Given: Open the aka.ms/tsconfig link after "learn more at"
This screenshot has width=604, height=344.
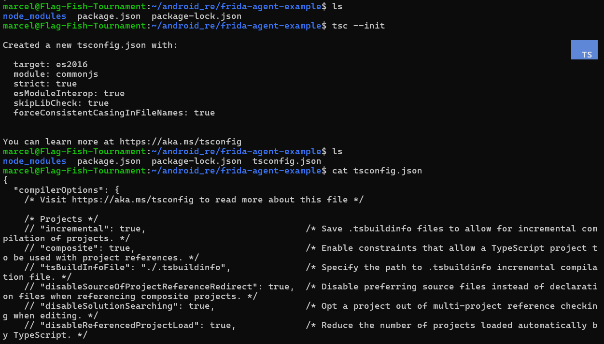Looking at the screenshot, I should (x=180, y=142).
